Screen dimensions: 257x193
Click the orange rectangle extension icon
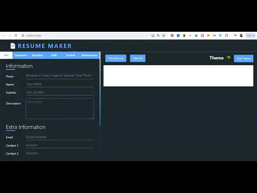[208, 35]
